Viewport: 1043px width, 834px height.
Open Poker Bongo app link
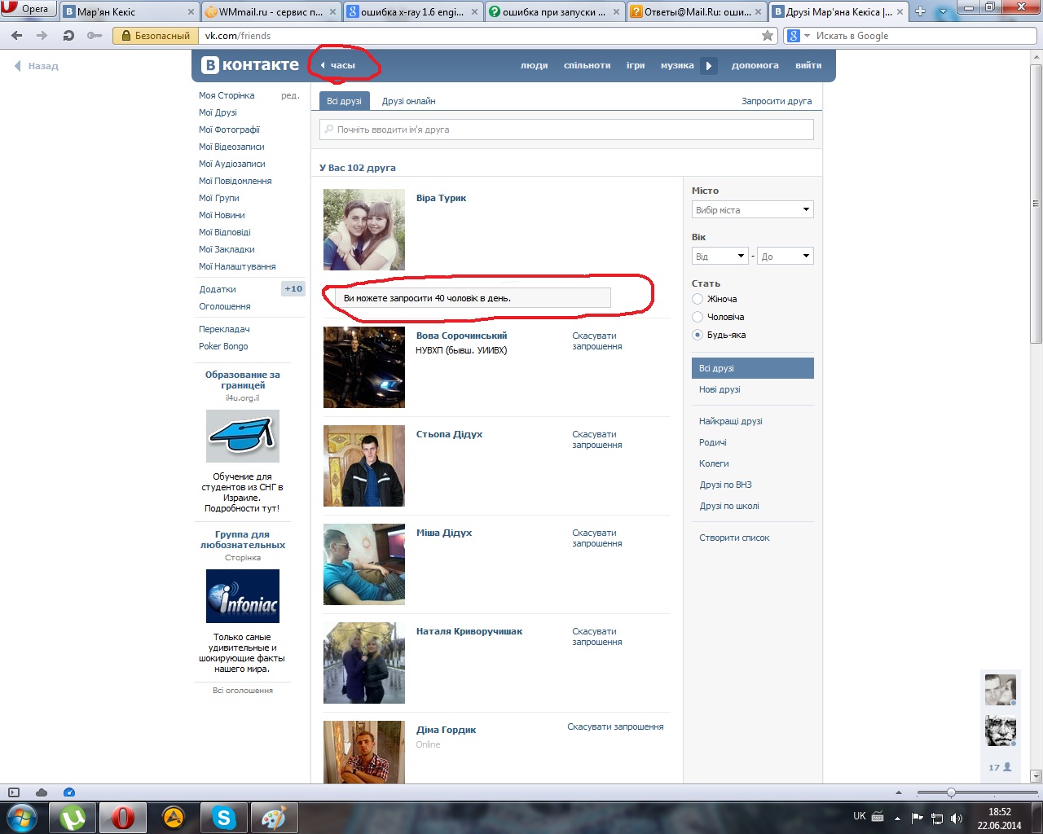coord(223,346)
